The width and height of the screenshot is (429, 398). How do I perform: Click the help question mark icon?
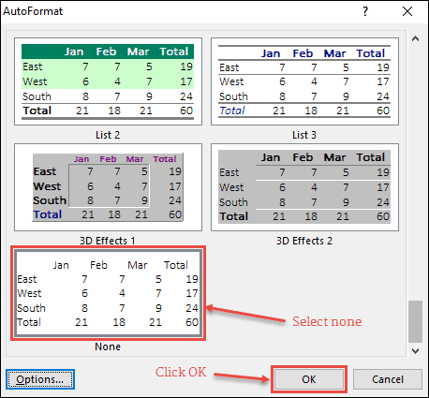[365, 11]
